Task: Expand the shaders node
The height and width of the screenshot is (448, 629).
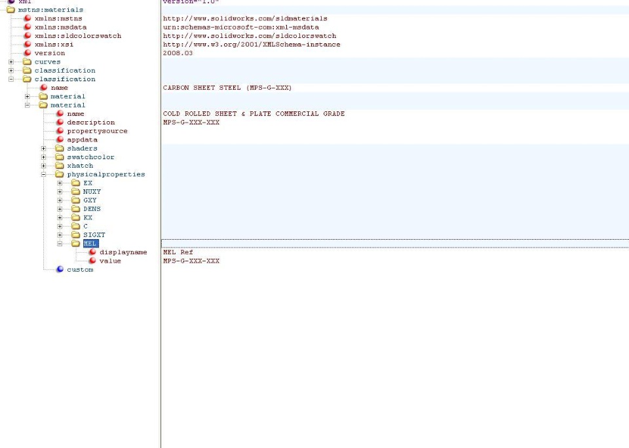Action: pyautogui.click(x=44, y=149)
